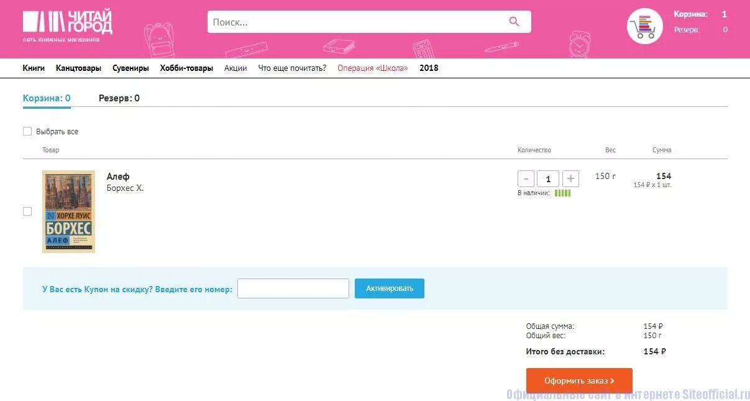Click the Товар column header
This screenshot has width=750, height=401.
(51, 150)
